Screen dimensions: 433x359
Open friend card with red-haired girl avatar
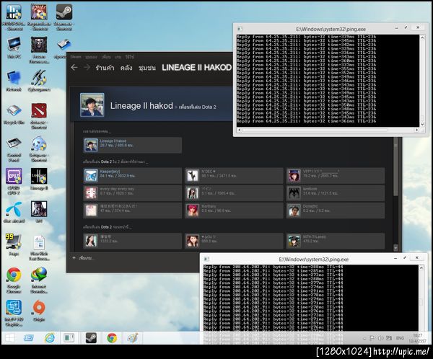234,210
